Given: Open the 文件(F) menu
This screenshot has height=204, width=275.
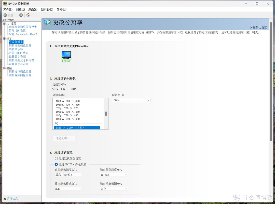Looking at the screenshot, I should (x=8, y=9).
